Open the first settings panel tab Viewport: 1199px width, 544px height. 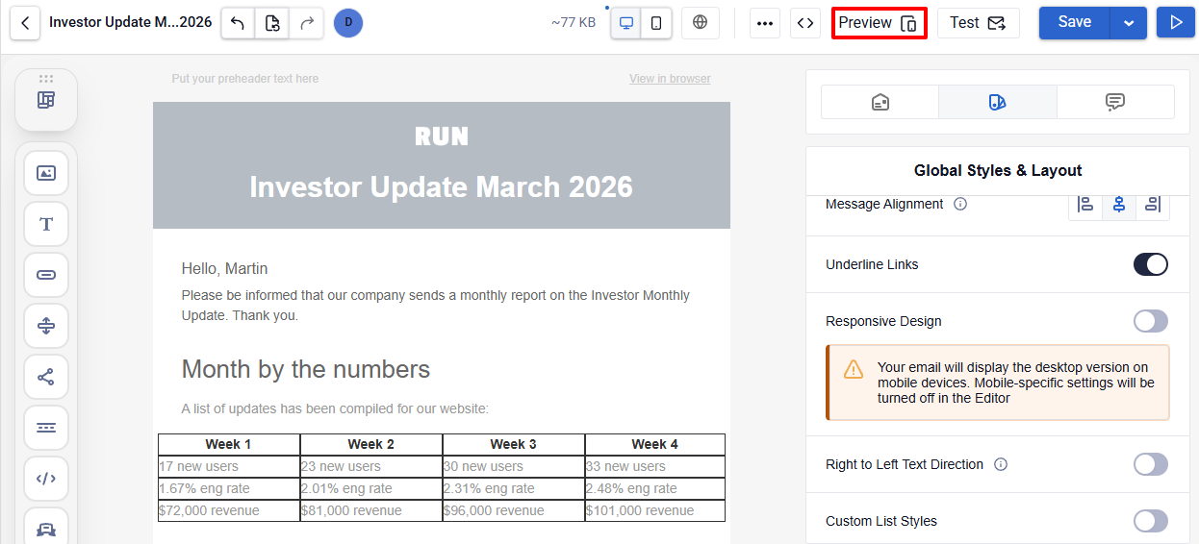(x=880, y=102)
